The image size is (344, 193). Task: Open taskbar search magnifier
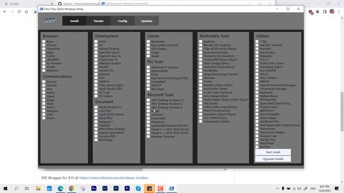pos(16,188)
